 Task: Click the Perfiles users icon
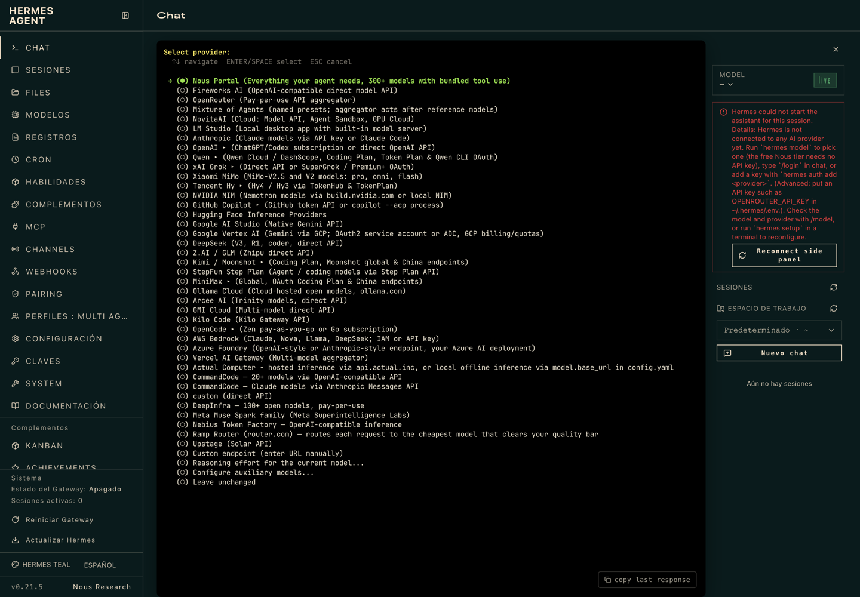point(16,316)
